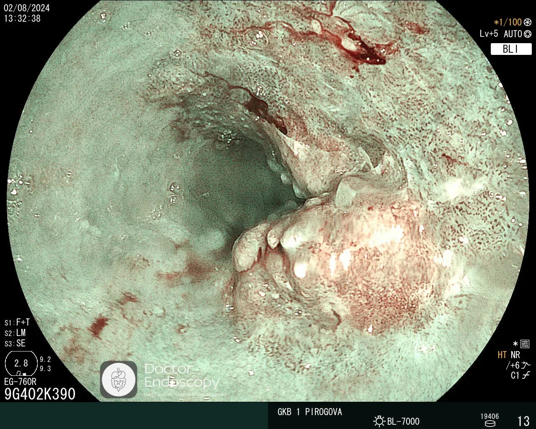The height and width of the screenshot is (429, 536).
Task: Click the Doctor Endoscopy digestive tract logo
Action: click(119, 379)
